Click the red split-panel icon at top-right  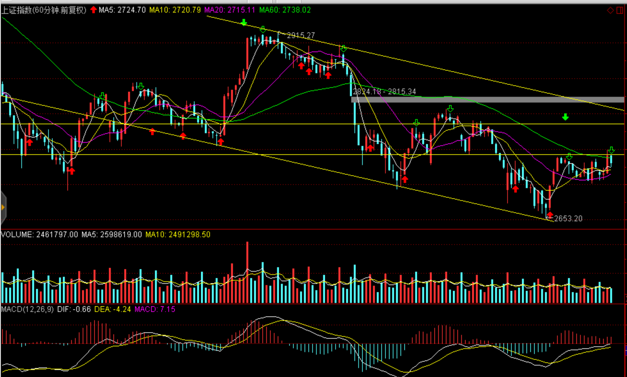coord(619,10)
